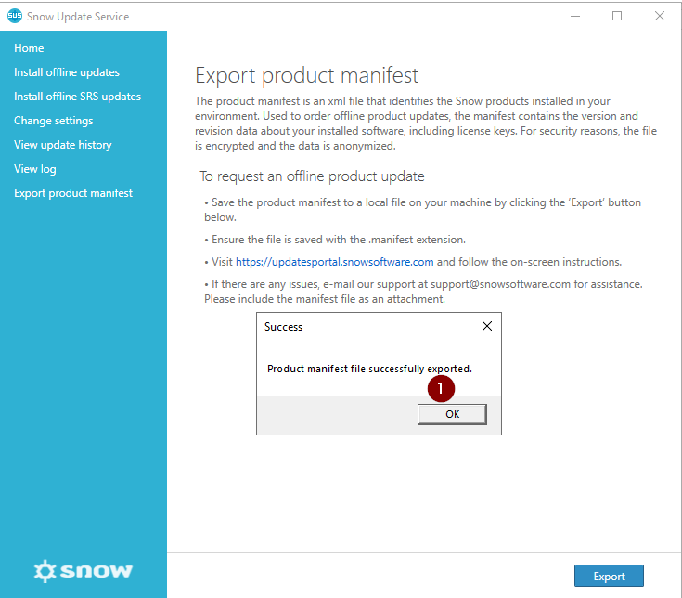Close the Success dialog with X
This screenshot has height=598, width=682.
click(x=487, y=326)
